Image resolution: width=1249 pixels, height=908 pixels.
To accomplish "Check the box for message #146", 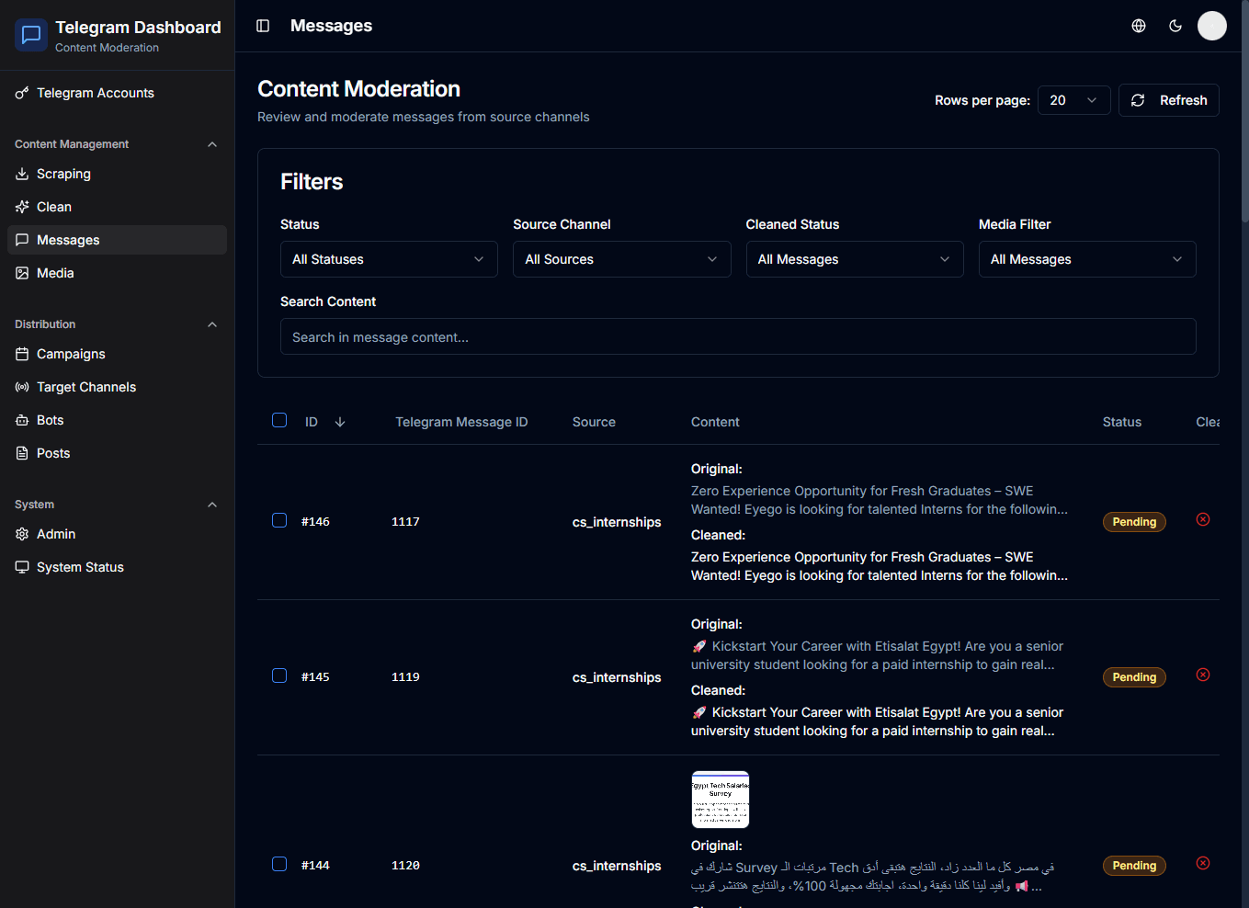I will point(279,520).
